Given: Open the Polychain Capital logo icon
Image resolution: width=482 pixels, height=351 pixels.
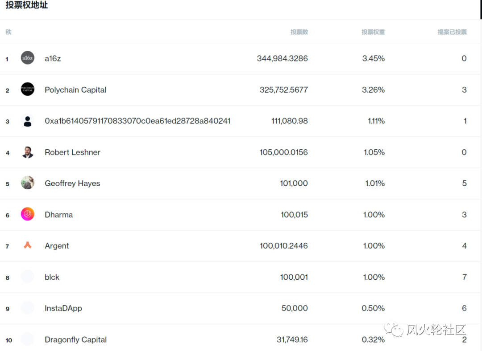Looking at the screenshot, I should tap(27, 89).
